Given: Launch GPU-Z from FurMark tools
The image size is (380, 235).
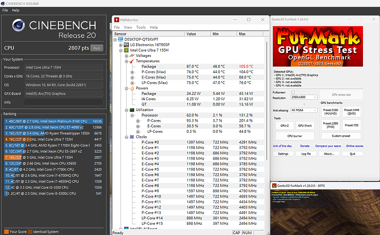Looking at the screenshot, I should (285, 126).
